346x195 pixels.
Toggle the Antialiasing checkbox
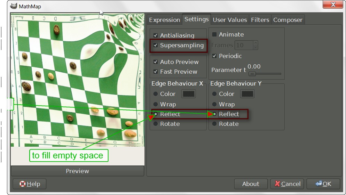pos(156,35)
